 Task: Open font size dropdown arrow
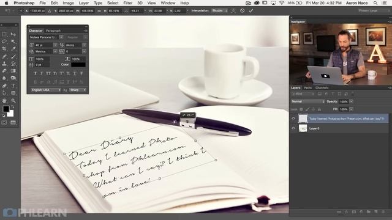coord(55,45)
